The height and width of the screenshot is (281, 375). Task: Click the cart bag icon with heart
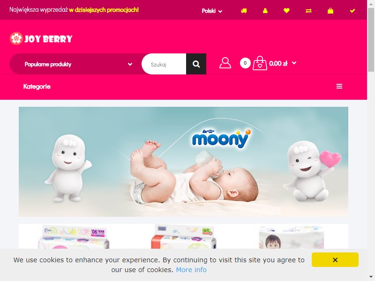pos(260,63)
